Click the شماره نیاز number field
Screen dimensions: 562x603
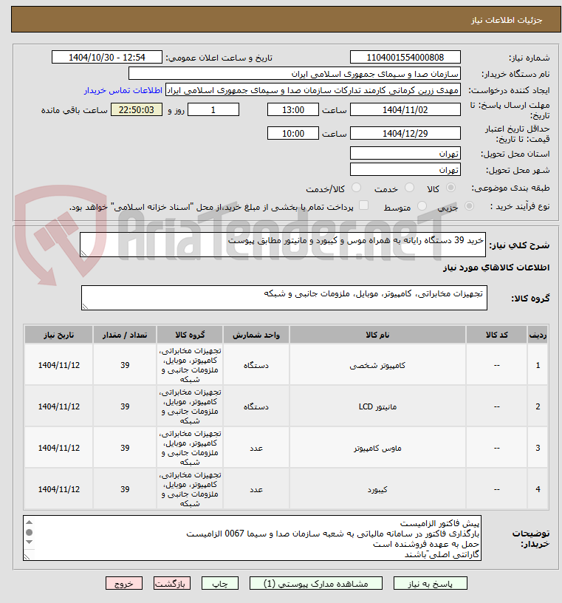pos(405,58)
